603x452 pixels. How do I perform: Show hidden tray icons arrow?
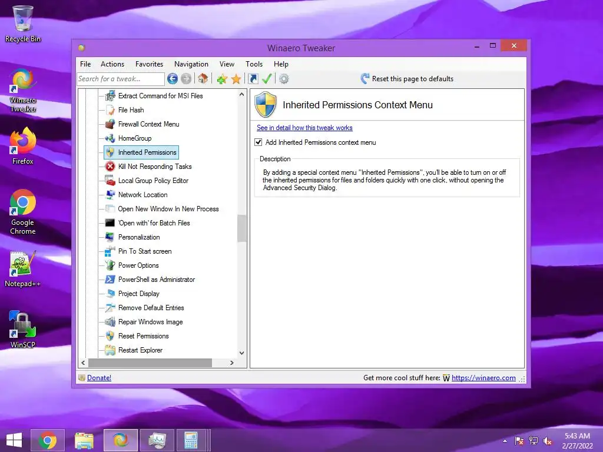(505, 441)
